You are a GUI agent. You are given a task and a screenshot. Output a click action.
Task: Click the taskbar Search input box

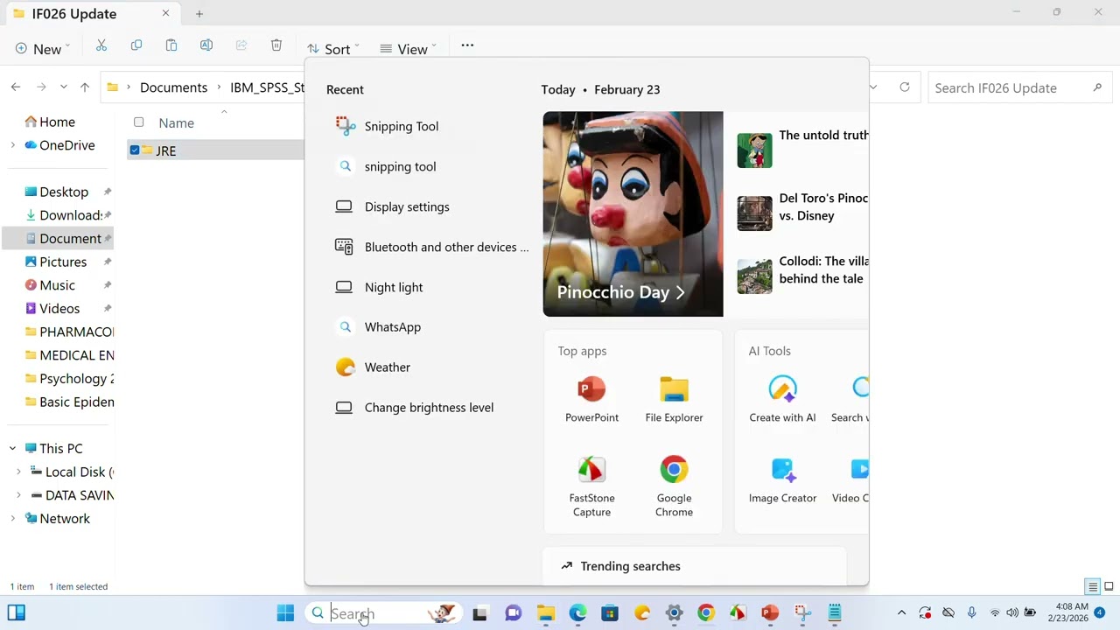point(382,613)
